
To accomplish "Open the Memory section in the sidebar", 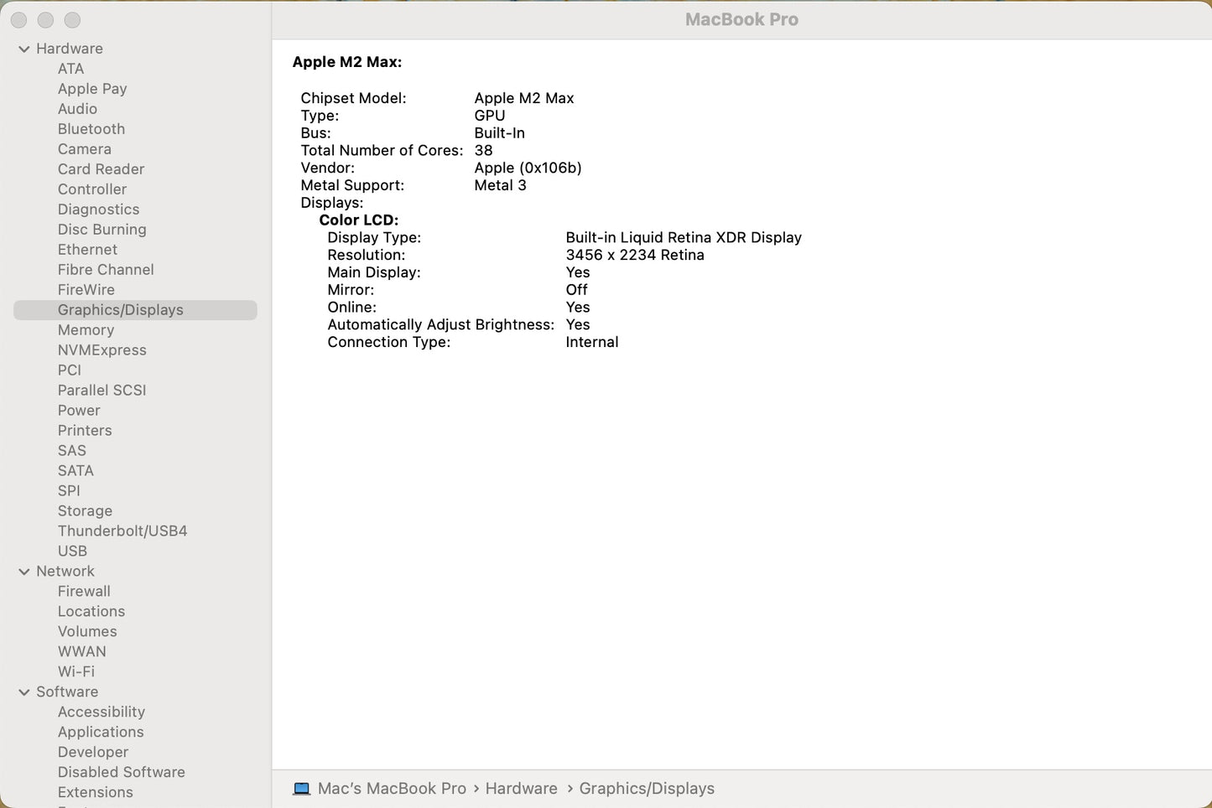I will [86, 330].
